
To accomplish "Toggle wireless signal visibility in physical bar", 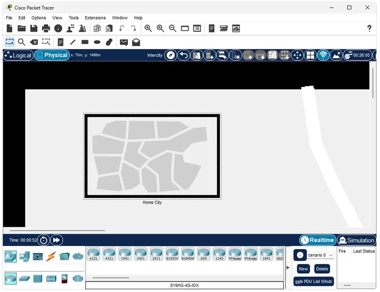I will pyautogui.click(x=323, y=55).
